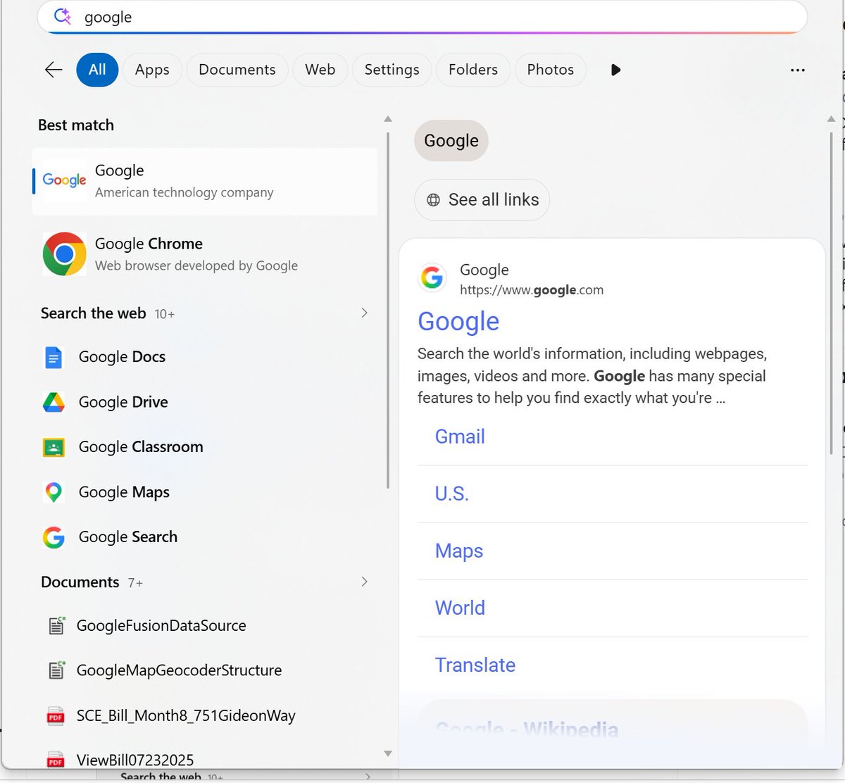Viewport: 845px width, 783px height.
Task: Click the Google Maps pin icon
Action: pos(54,492)
